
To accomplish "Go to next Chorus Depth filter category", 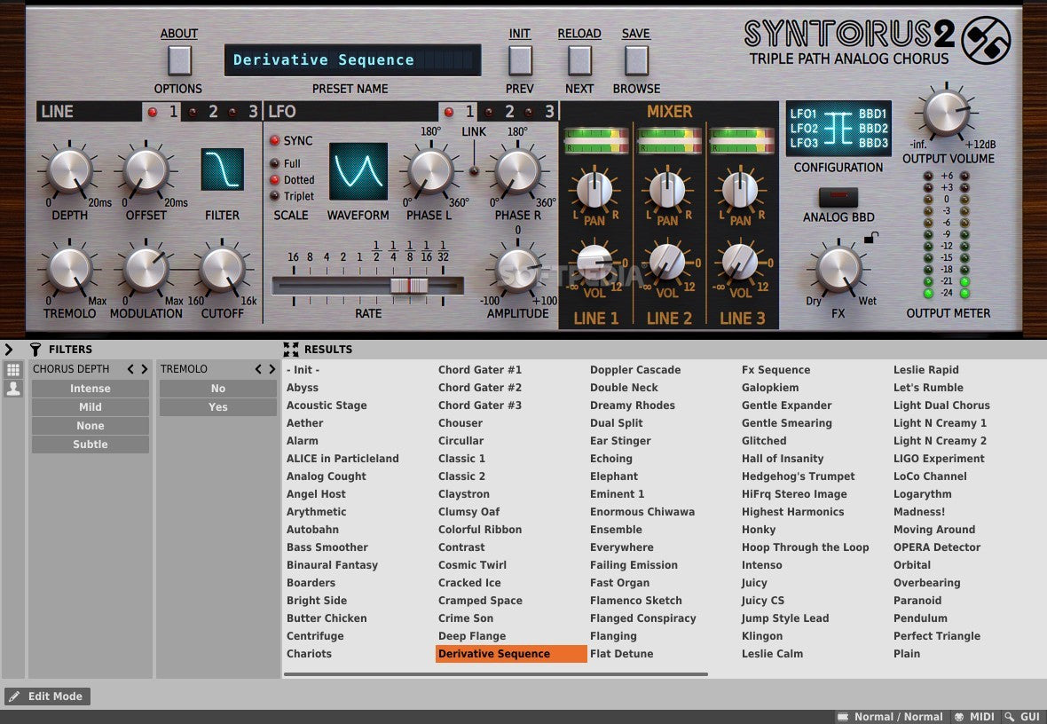I will tap(145, 369).
